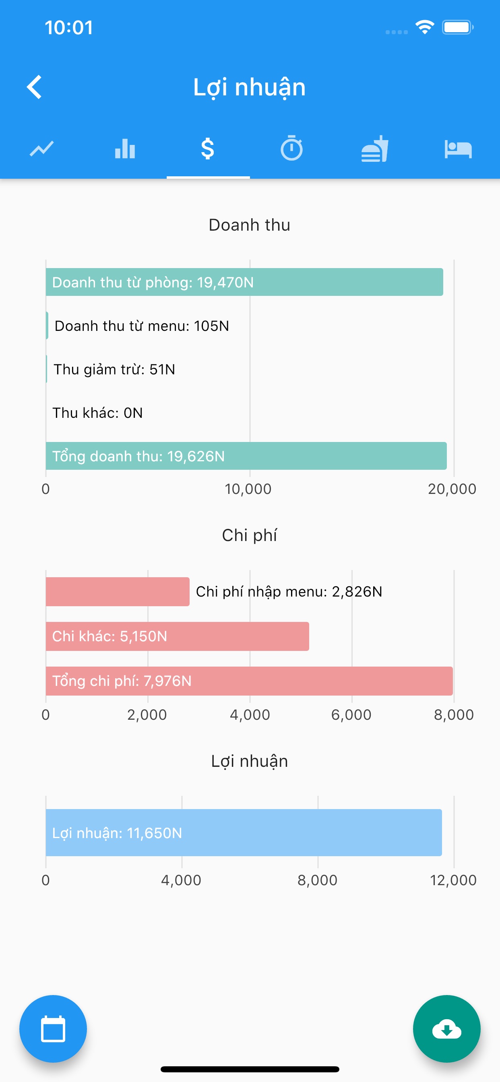Tap the Chi khác expense bar
Viewport: 500px width, 1082px height.
tap(177, 636)
